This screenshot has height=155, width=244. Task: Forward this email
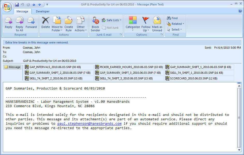point(31,23)
